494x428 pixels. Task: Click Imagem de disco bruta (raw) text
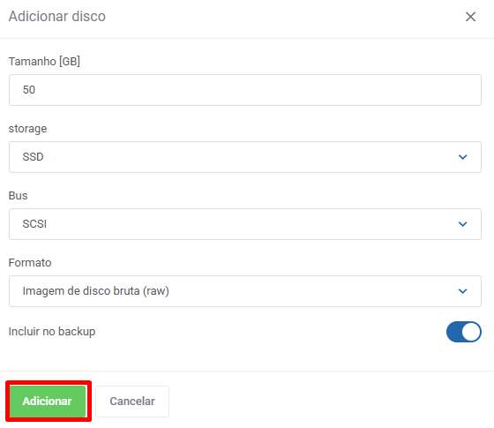(96, 291)
